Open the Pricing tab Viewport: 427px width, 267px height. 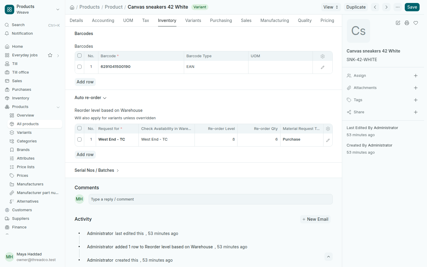327,20
